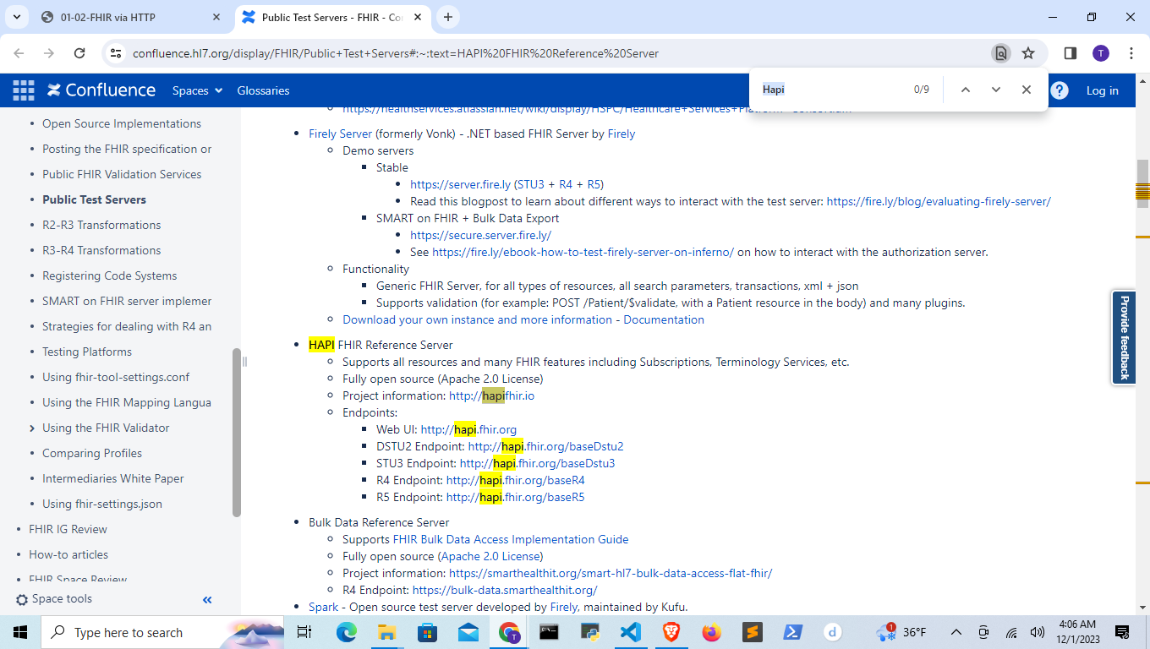Viewport: 1150px width, 649px height.
Task: Click the find-in-page input field
Action: tap(829, 90)
